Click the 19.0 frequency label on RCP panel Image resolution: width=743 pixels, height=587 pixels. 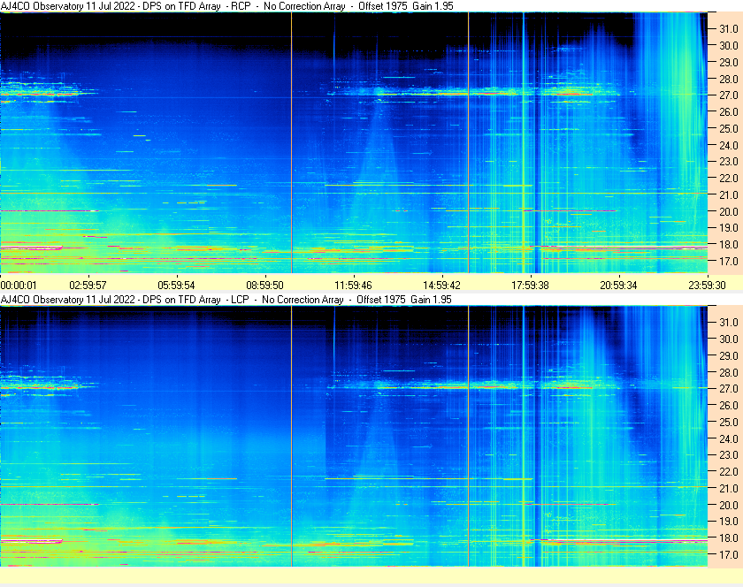click(x=729, y=228)
